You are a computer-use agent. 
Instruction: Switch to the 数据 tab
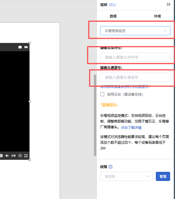(113, 16)
